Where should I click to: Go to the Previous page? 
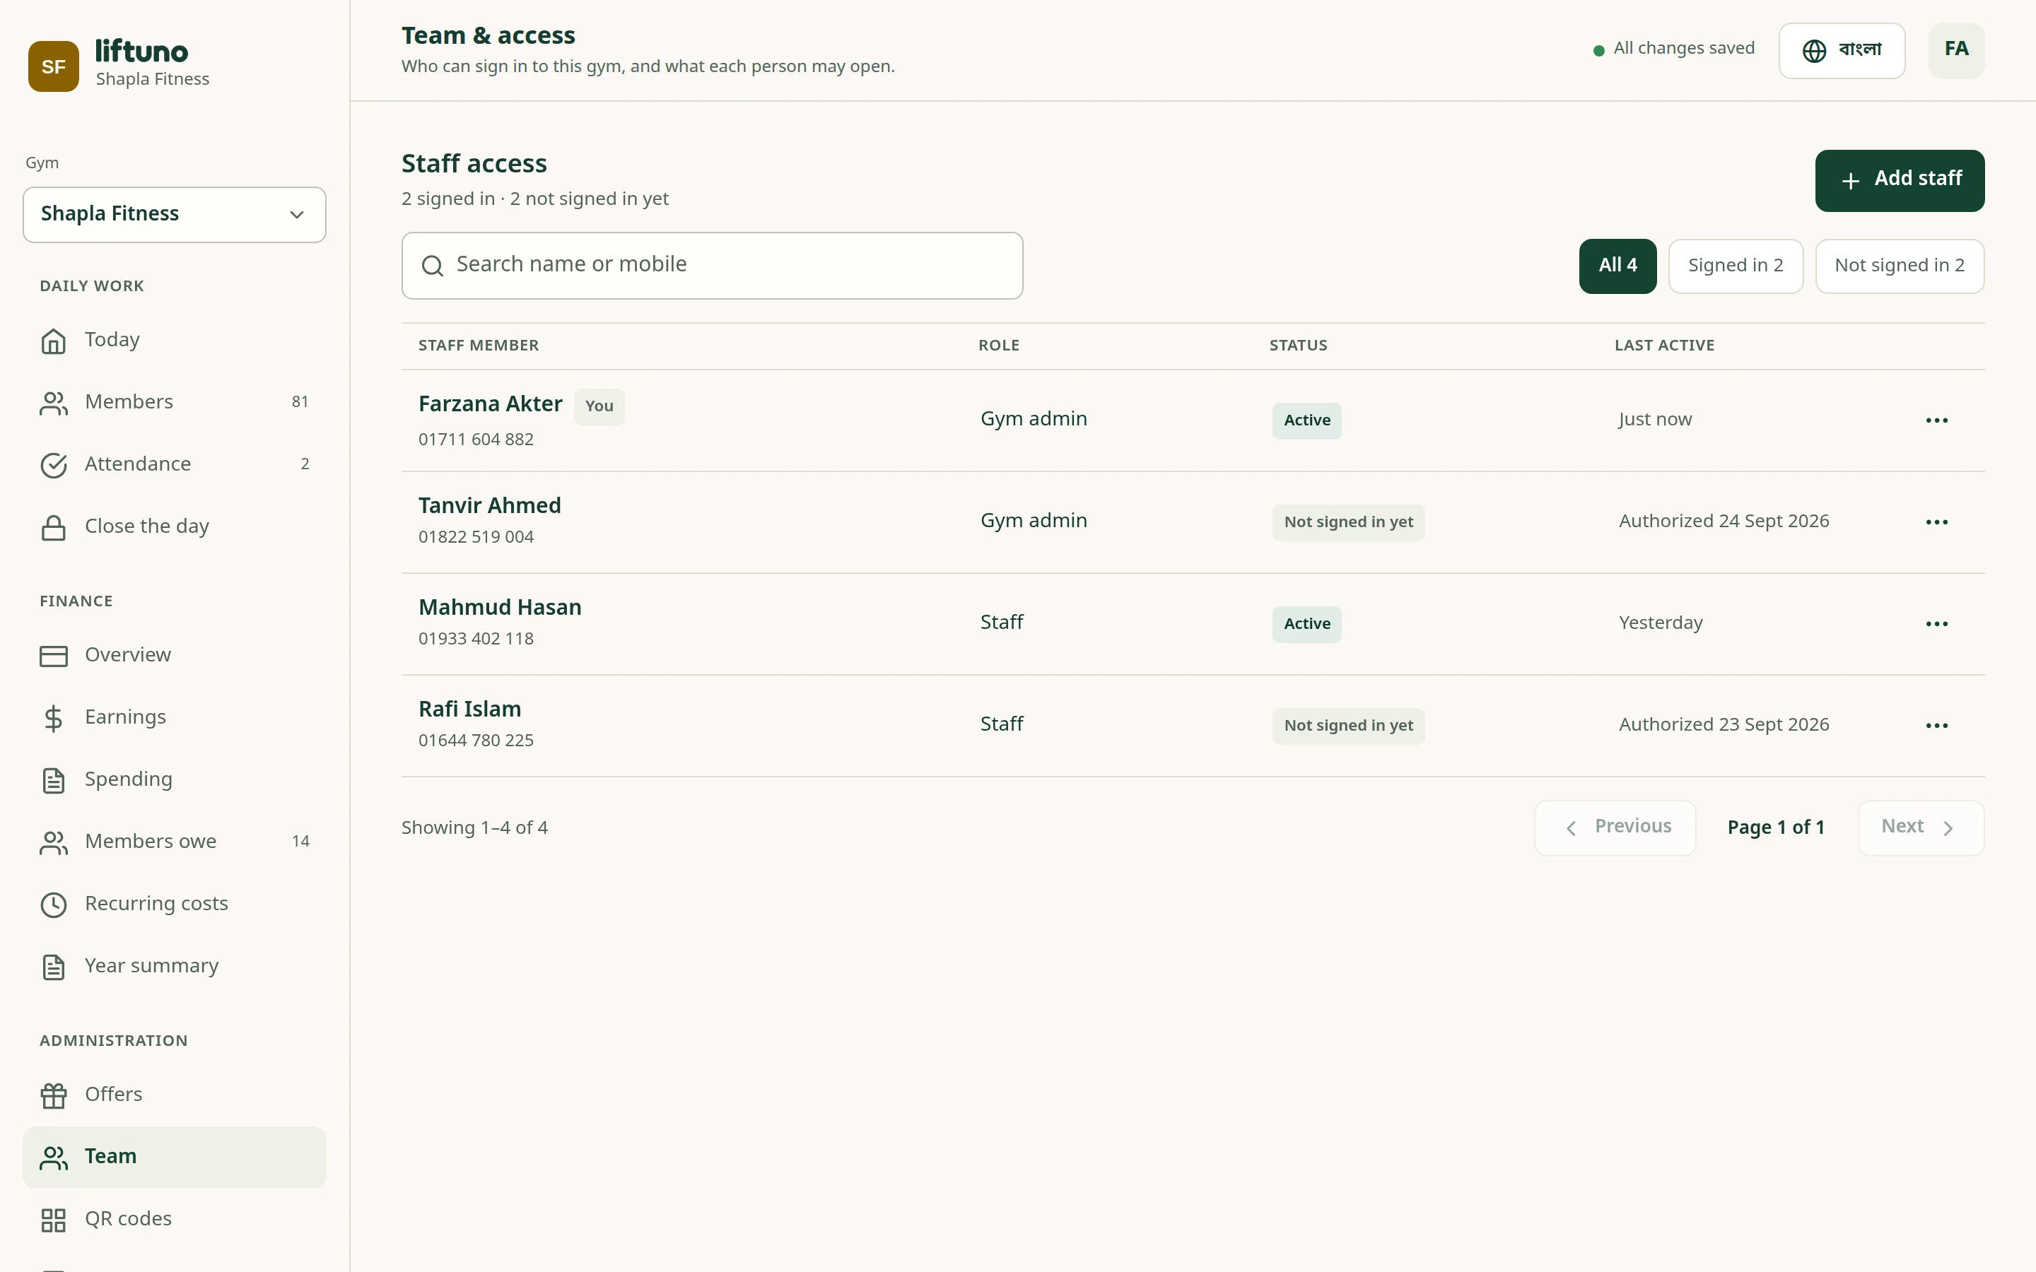1615,828
